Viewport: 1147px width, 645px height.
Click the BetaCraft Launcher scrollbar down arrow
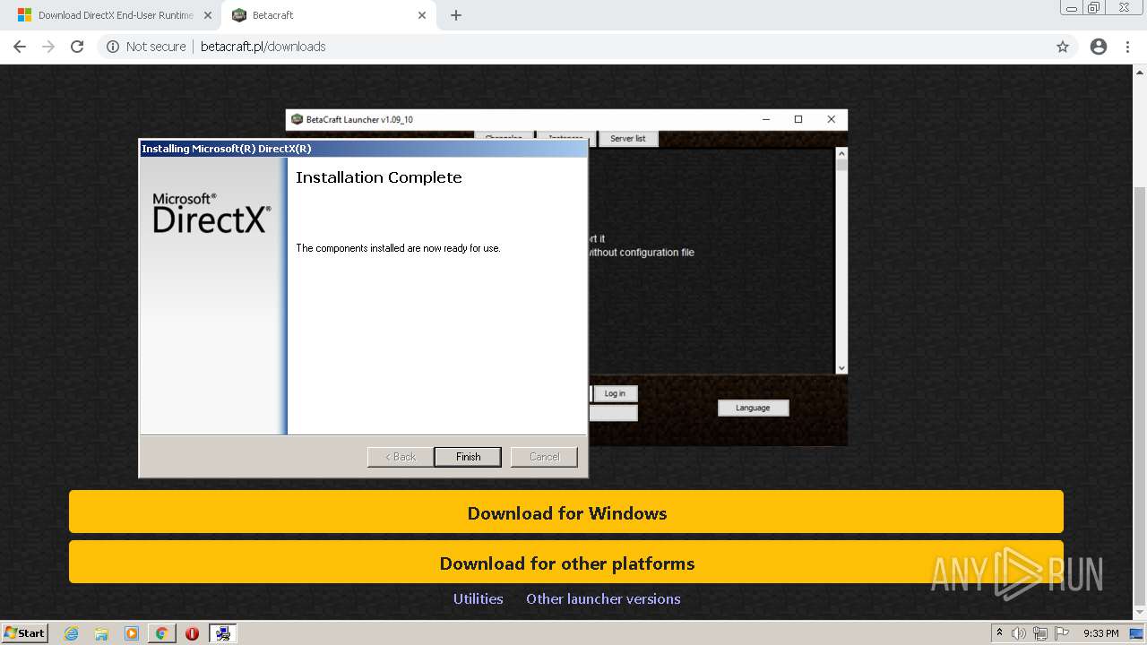(x=841, y=367)
